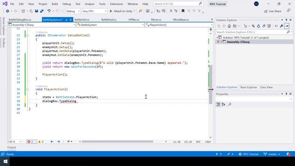Screen dimensions: 295x166
Task: Click the split editor icon above scrollbar
Action: (211, 30)
